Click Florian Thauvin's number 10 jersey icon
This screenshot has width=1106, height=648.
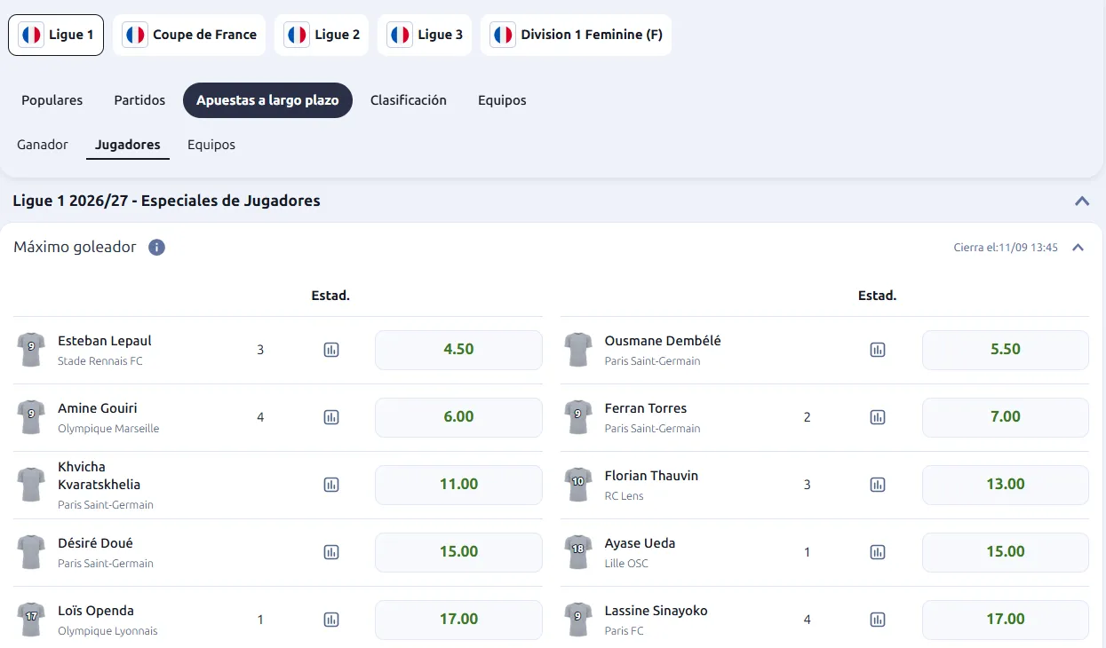pos(578,485)
